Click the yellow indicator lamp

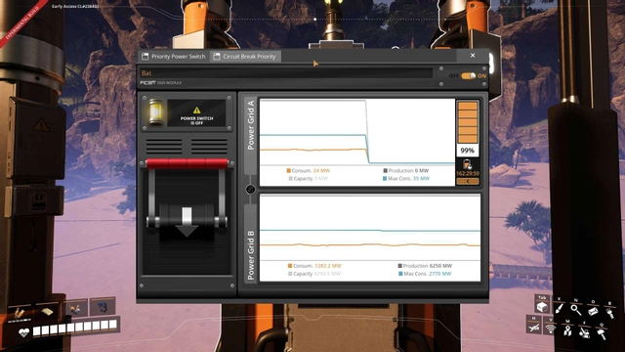[155, 111]
